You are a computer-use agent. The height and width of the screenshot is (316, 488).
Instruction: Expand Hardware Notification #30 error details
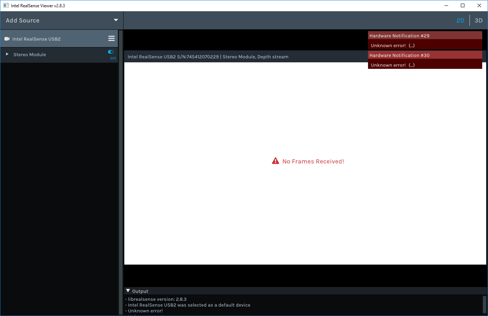click(412, 65)
